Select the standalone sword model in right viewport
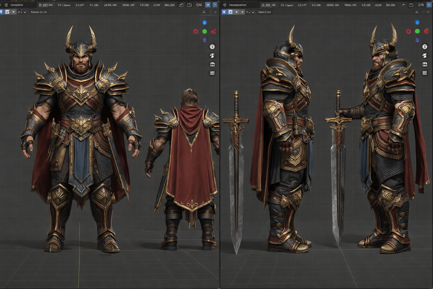The image size is (433, 289). [x=236, y=169]
